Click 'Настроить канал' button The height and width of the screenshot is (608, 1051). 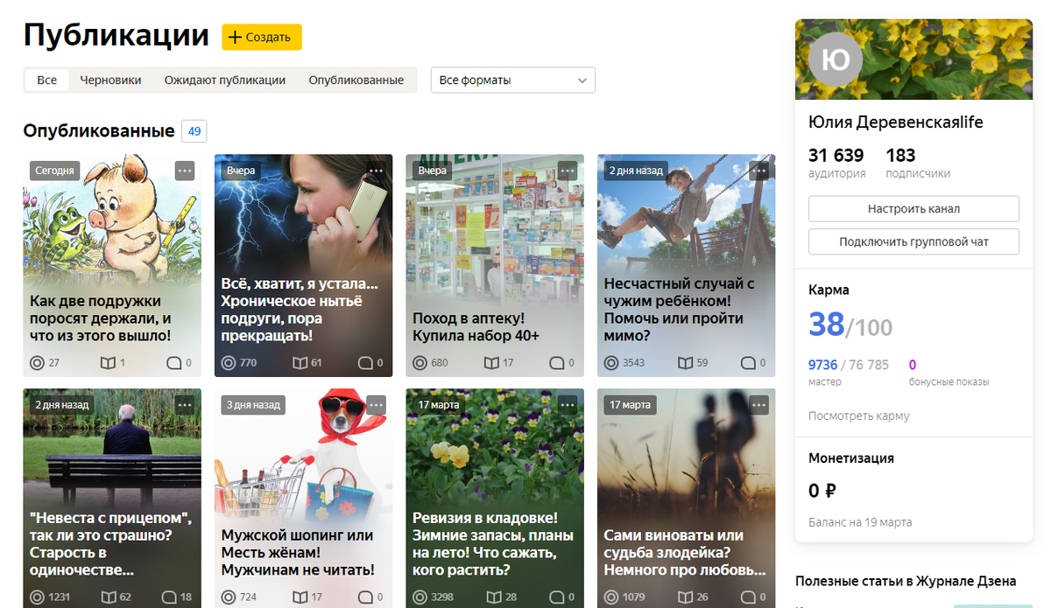pyautogui.click(x=913, y=209)
